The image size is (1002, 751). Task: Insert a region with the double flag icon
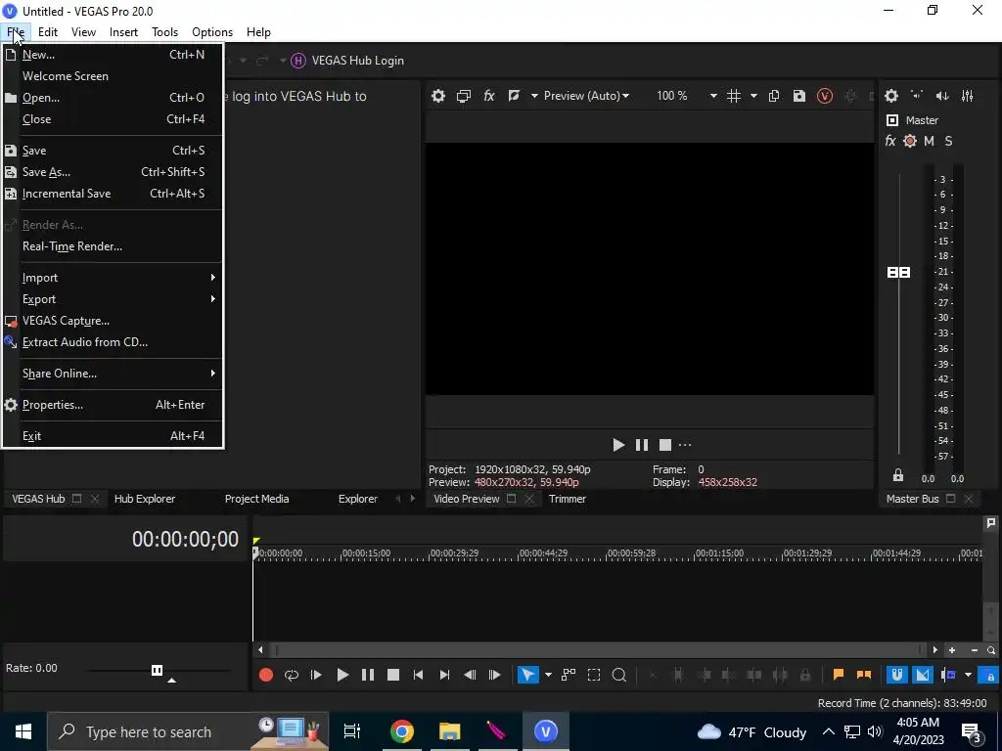[x=863, y=675]
